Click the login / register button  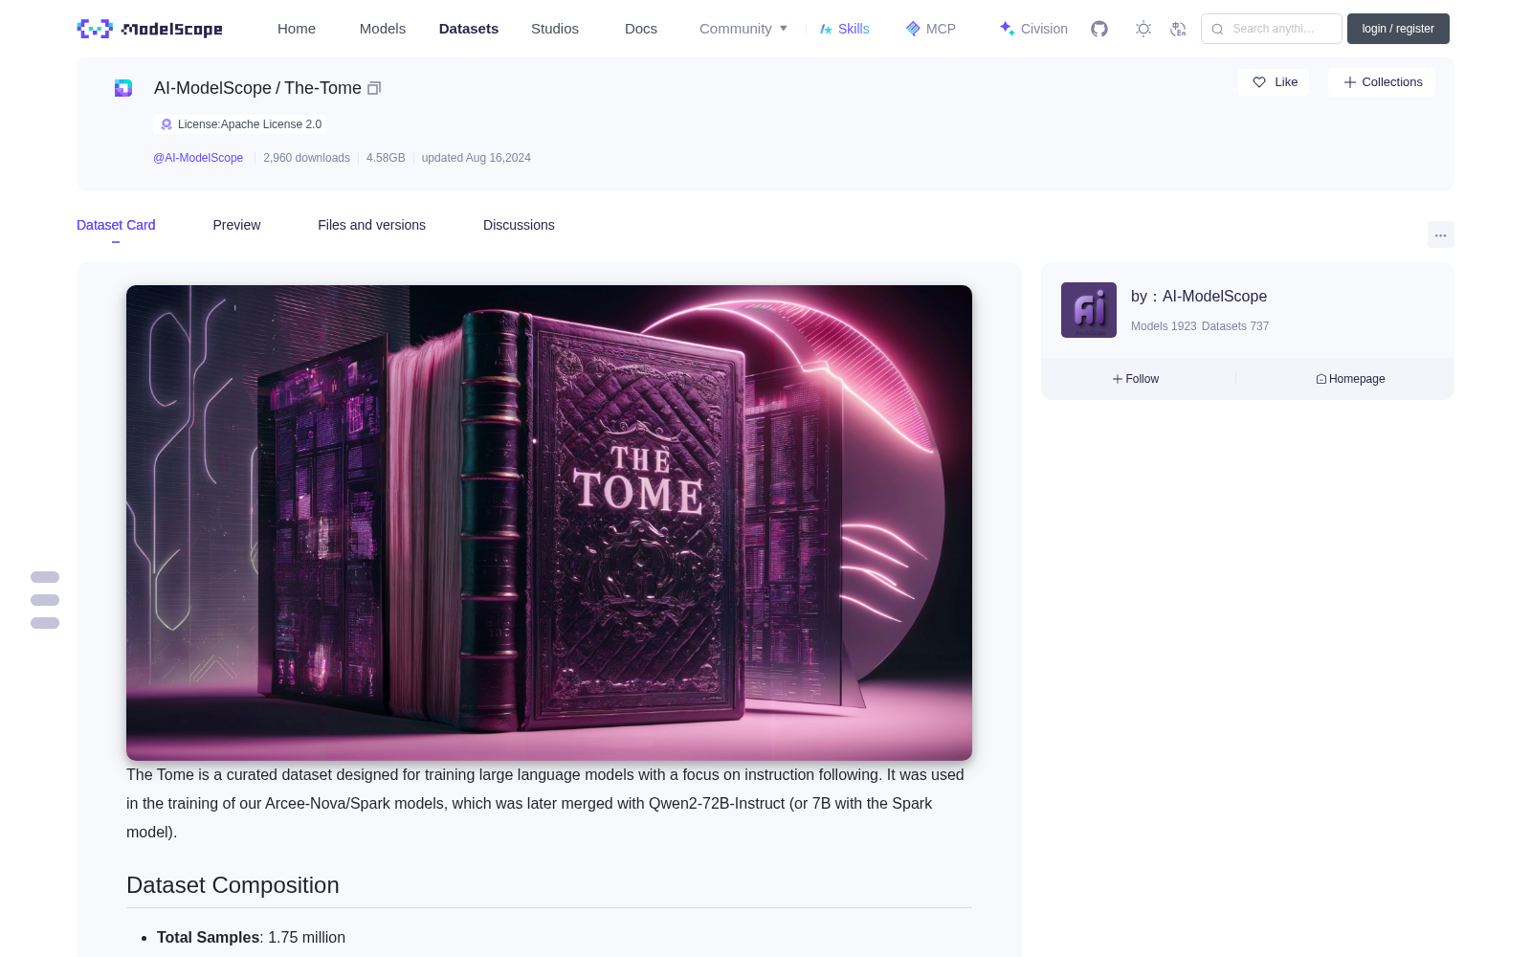pos(1398,29)
